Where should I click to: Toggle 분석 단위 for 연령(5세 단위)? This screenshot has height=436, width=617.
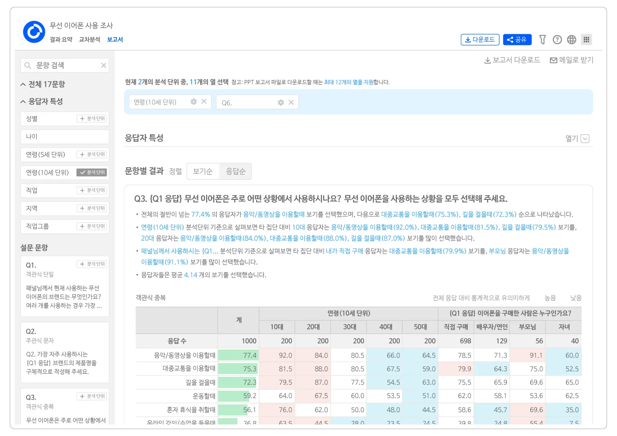(92, 155)
